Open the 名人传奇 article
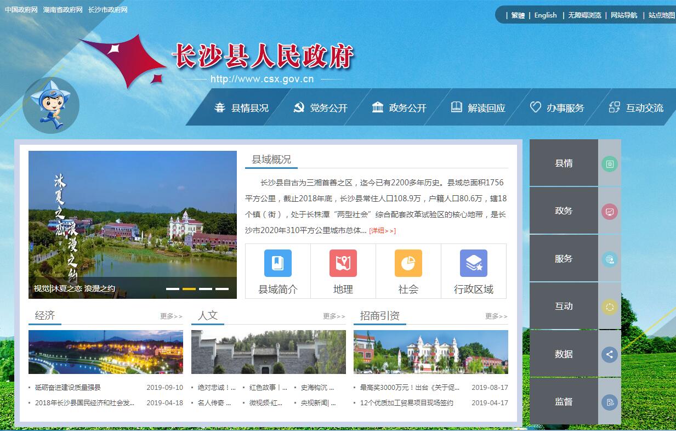The height and width of the screenshot is (431, 676). tap(214, 403)
